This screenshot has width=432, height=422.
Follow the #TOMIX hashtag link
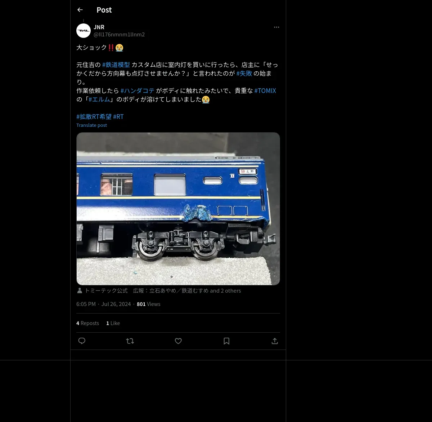click(265, 91)
